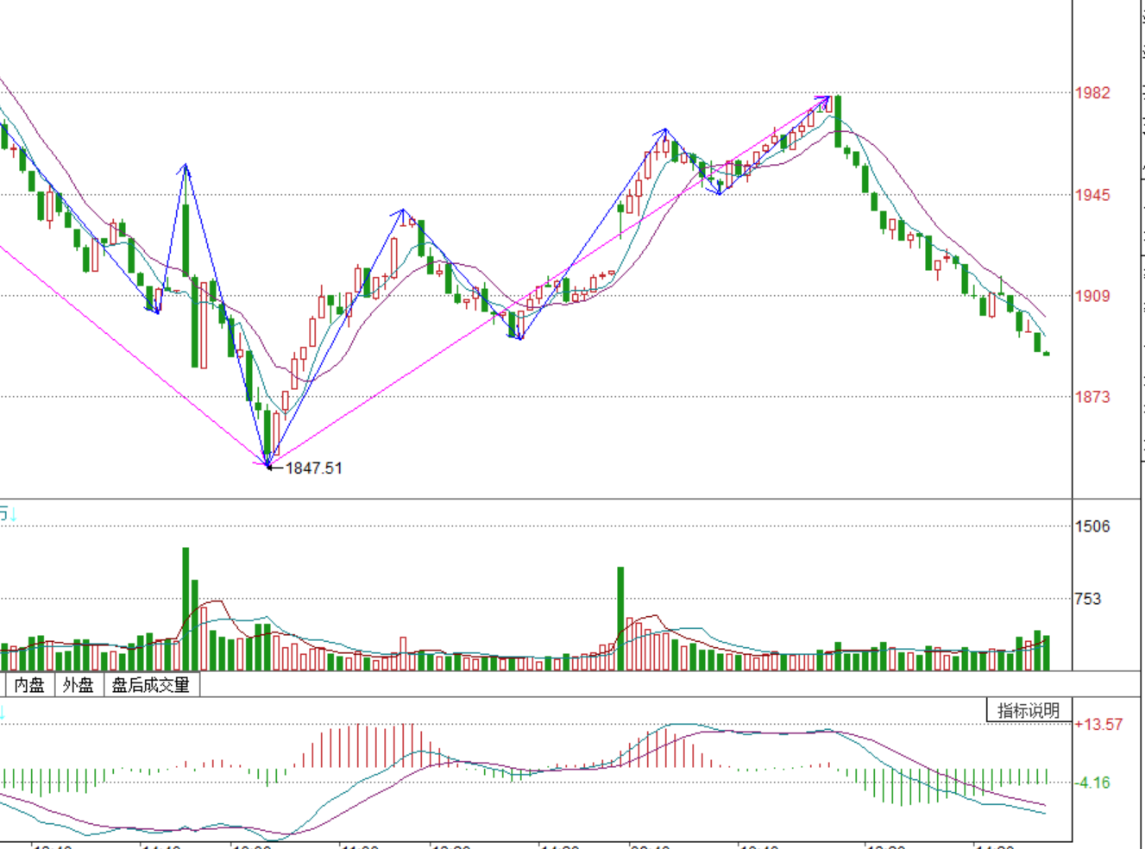Expand the MACD panel's cyan arrow dropdown
Screen dimensions: 1145x849
3,713
